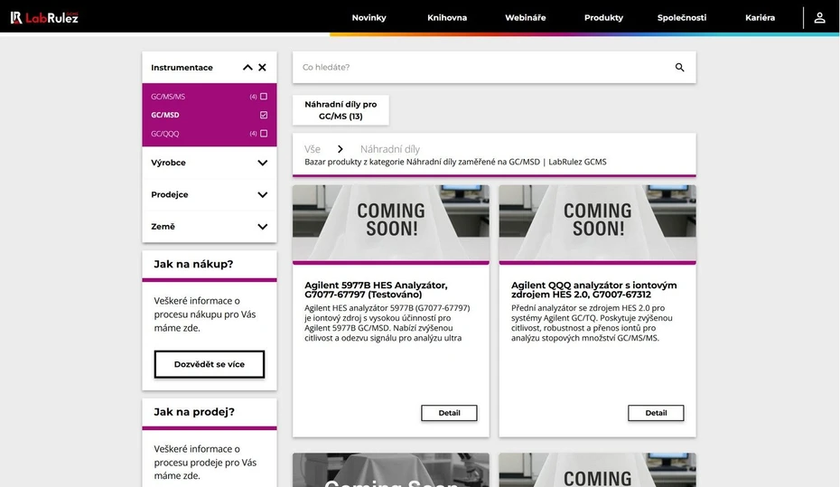Click the LabRulez logo
The width and height of the screenshot is (840, 487).
pyautogui.click(x=44, y=17)
